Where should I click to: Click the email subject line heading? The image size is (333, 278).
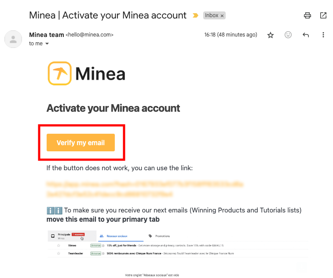[108, 15]
